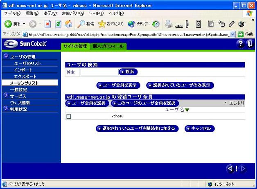Screen dimensions: 257x189
Task: Open the 表示(V) menu
Action: (50, 13)
